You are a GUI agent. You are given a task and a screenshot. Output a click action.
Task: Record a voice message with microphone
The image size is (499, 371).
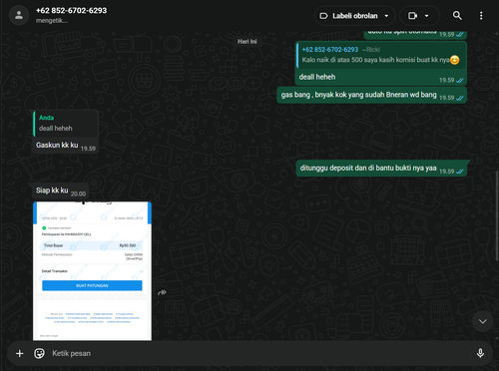click(480, 353)
